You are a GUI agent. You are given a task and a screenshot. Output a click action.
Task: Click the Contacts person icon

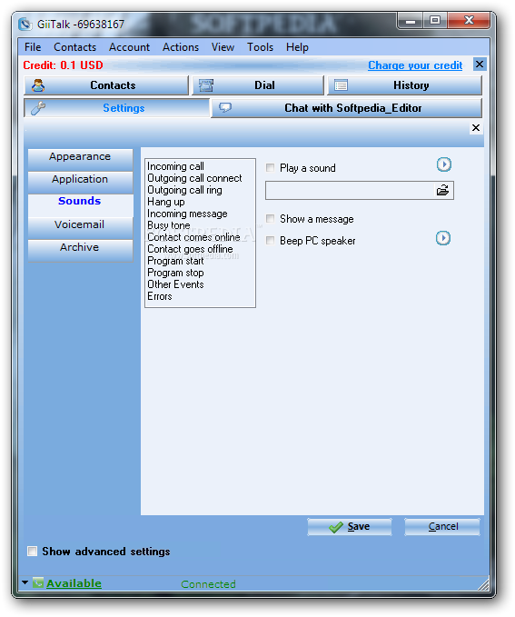pyautogui.click(x=38, y=85)
